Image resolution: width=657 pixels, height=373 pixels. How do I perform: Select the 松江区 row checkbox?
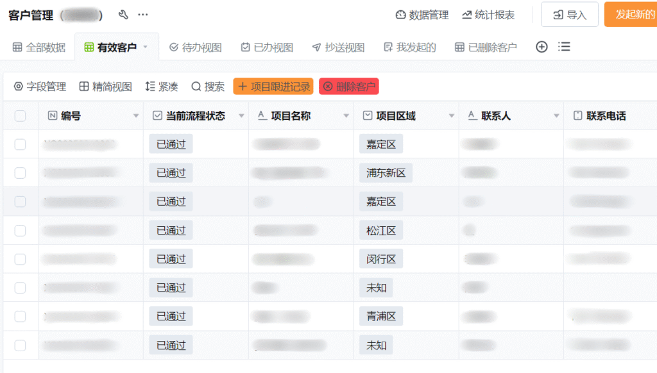(21, 231)
